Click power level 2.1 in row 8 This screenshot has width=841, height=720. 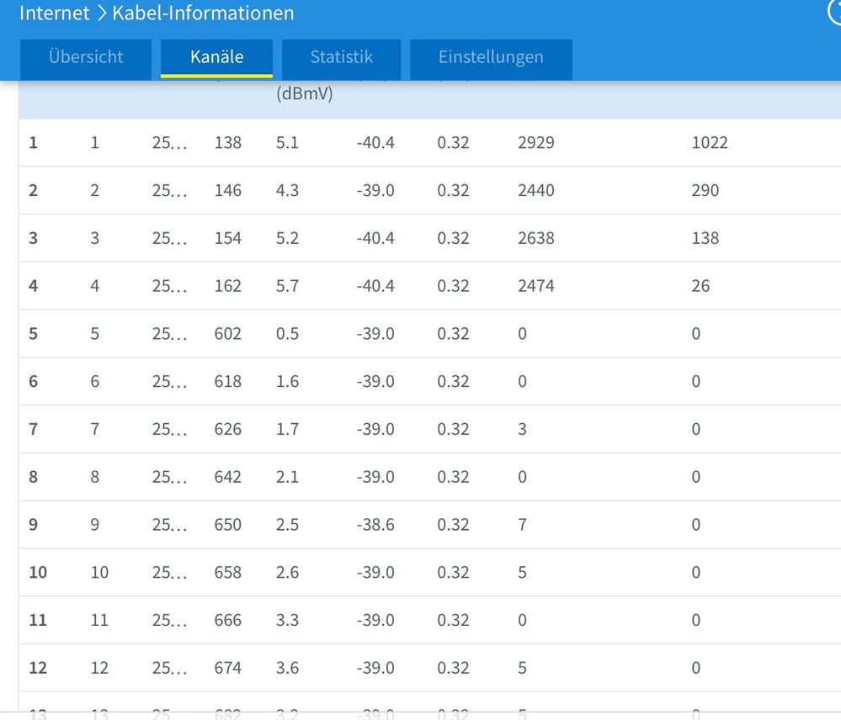coord(287,476)
